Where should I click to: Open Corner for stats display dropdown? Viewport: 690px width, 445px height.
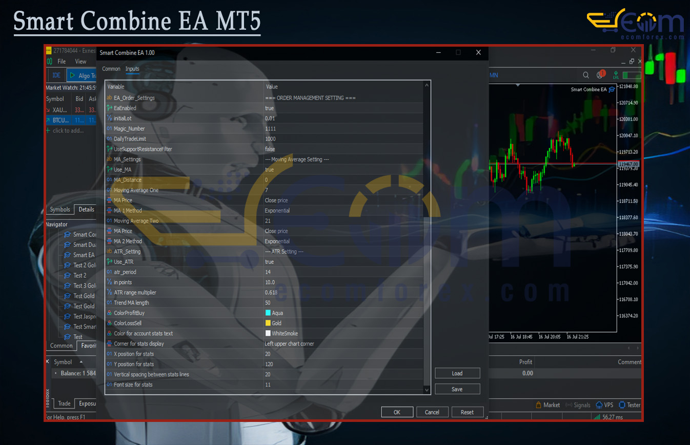coord(343,344)
